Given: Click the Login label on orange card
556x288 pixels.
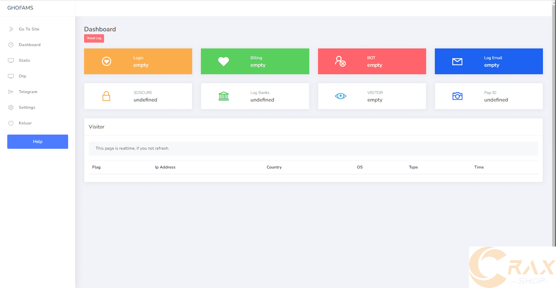Looking at the screenshot, I should (x=138, y=58).
